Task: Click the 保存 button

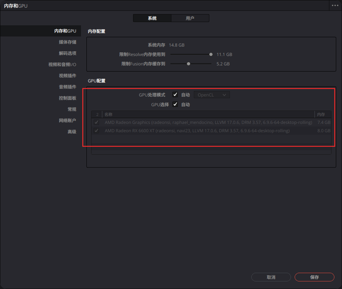Action: point(314,277)
